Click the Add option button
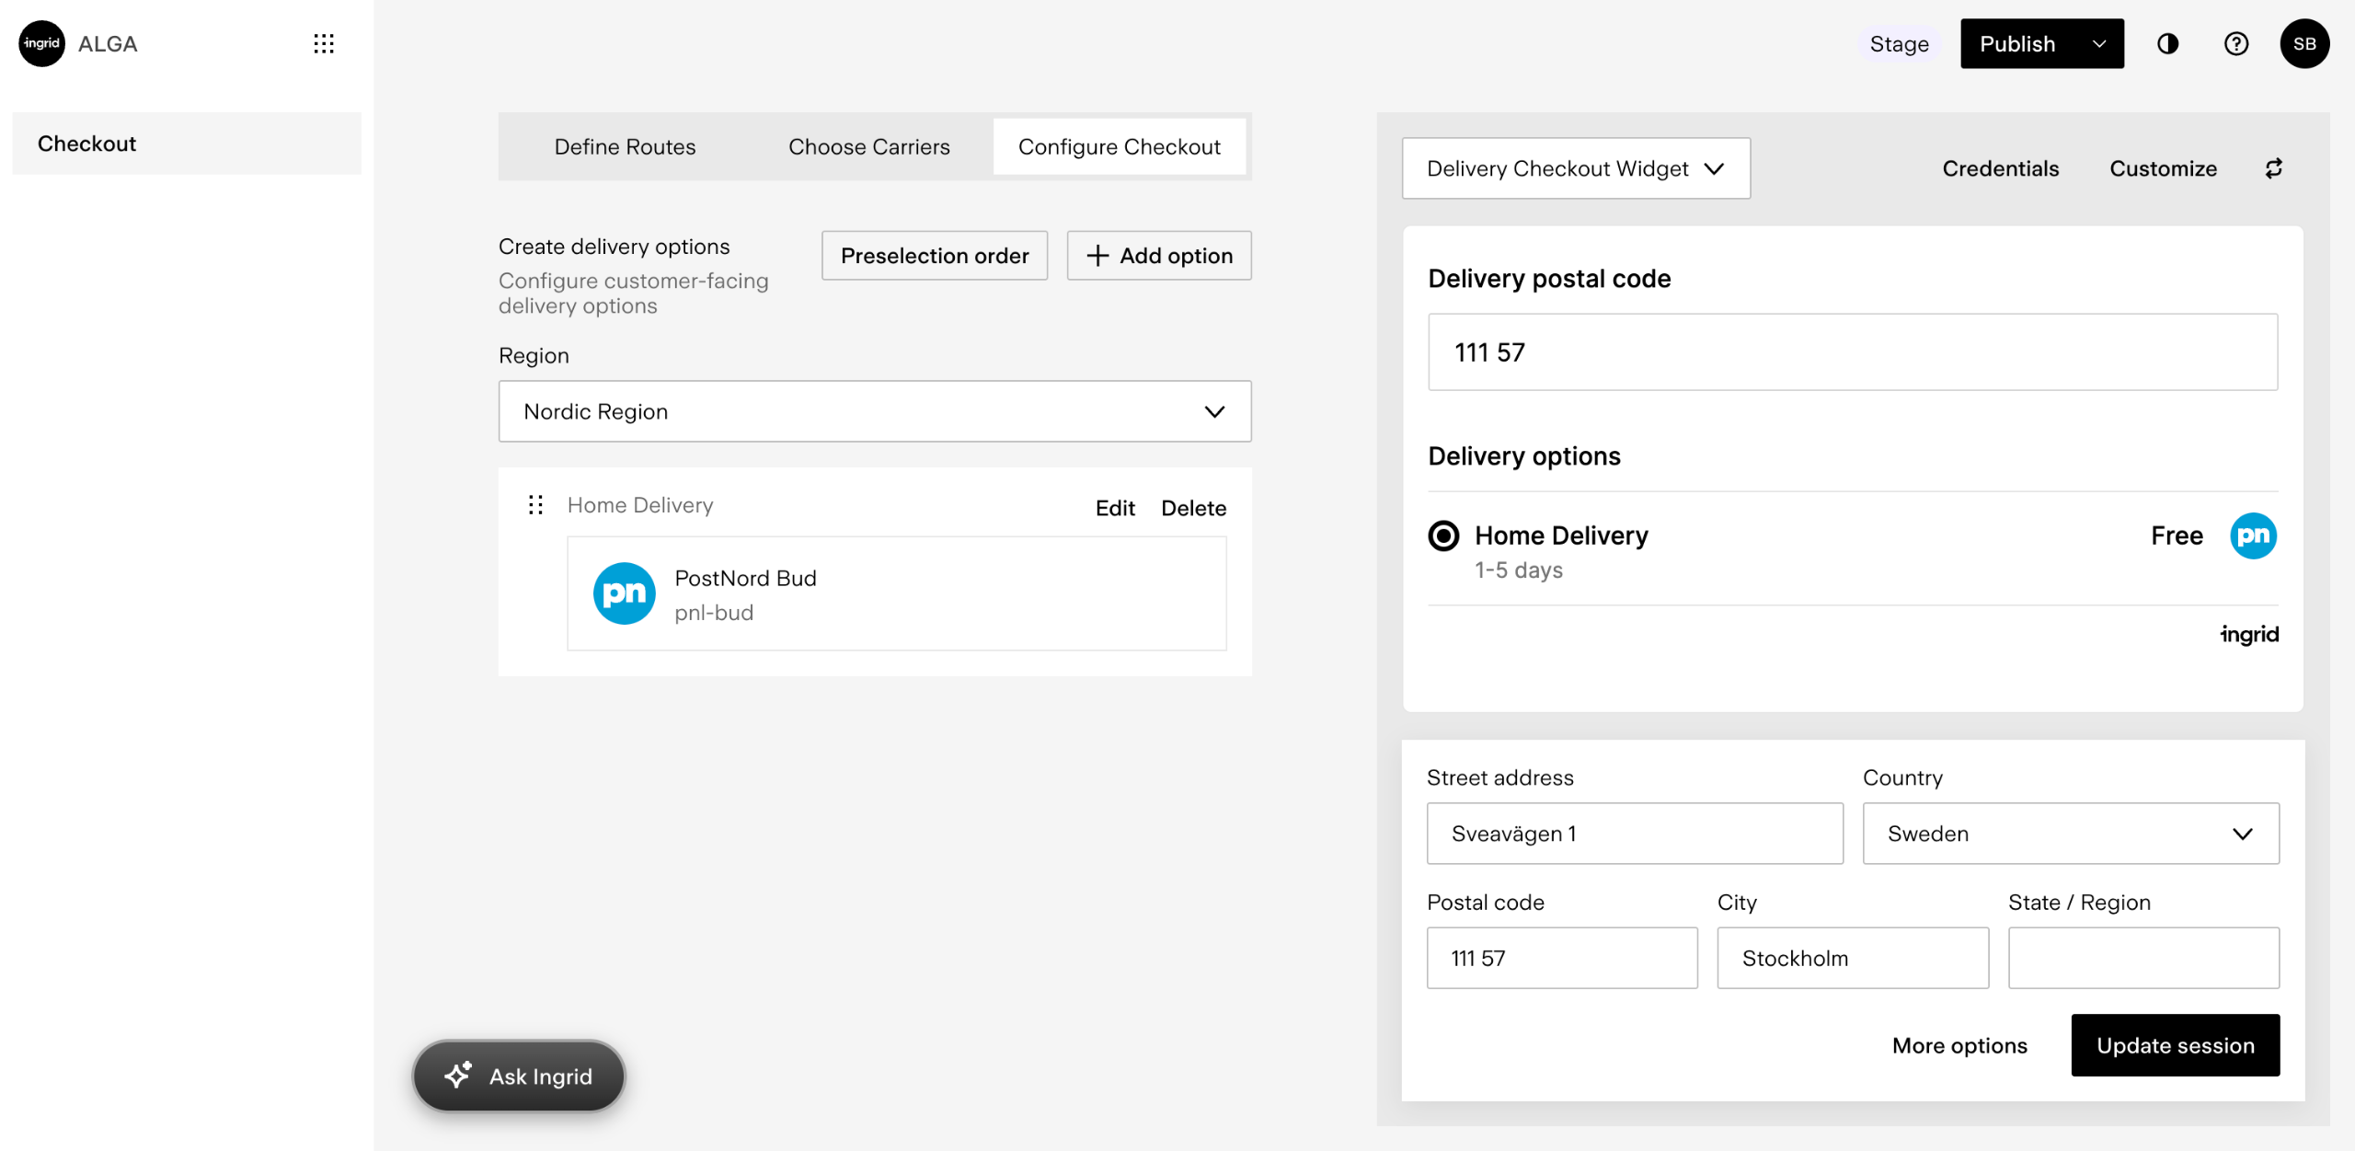 [x=1159, y=256]
